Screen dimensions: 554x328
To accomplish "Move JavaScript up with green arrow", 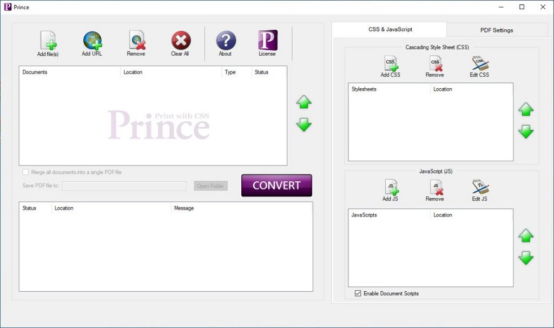I will [x=526, y=235].
